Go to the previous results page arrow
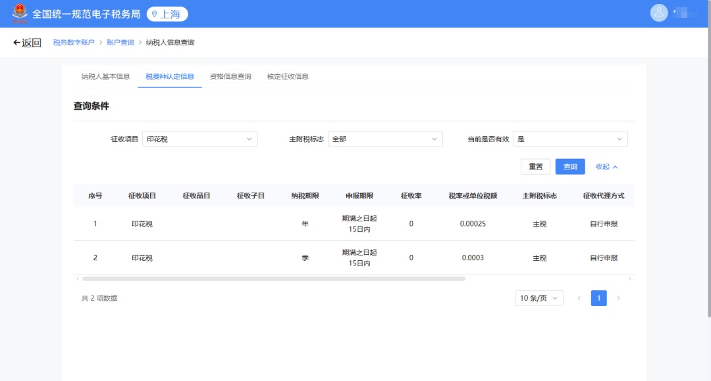This screenshot has width=711, height=381. pos(579,298)
